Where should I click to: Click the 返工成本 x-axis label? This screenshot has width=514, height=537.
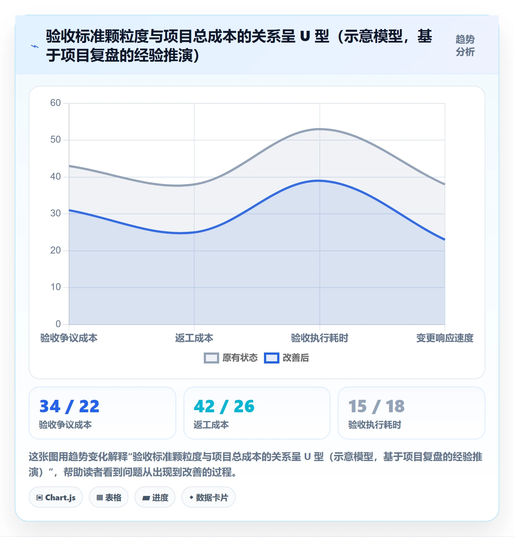coord(194,338)
